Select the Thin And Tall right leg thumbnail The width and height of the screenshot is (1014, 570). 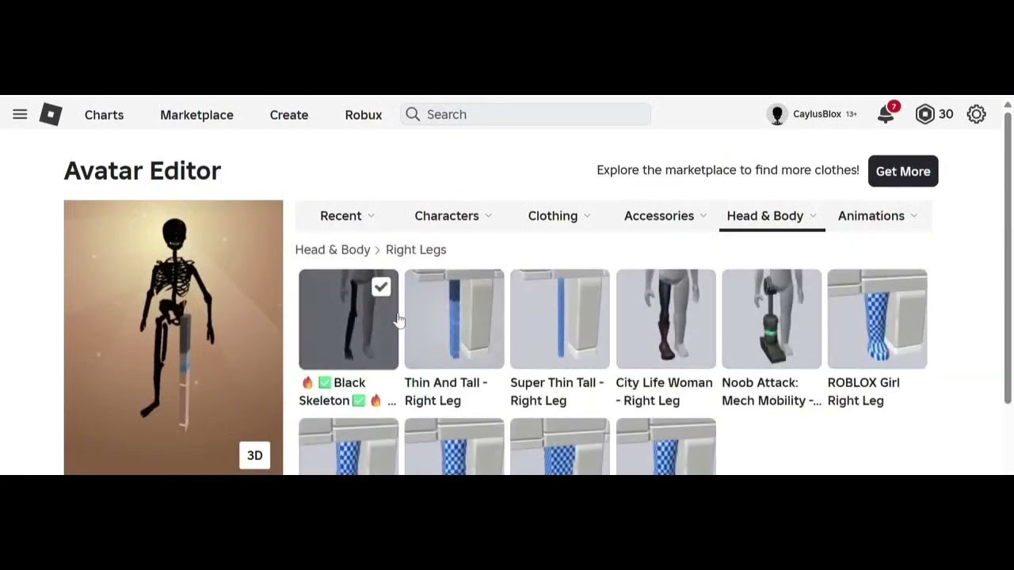pos(454,319)
